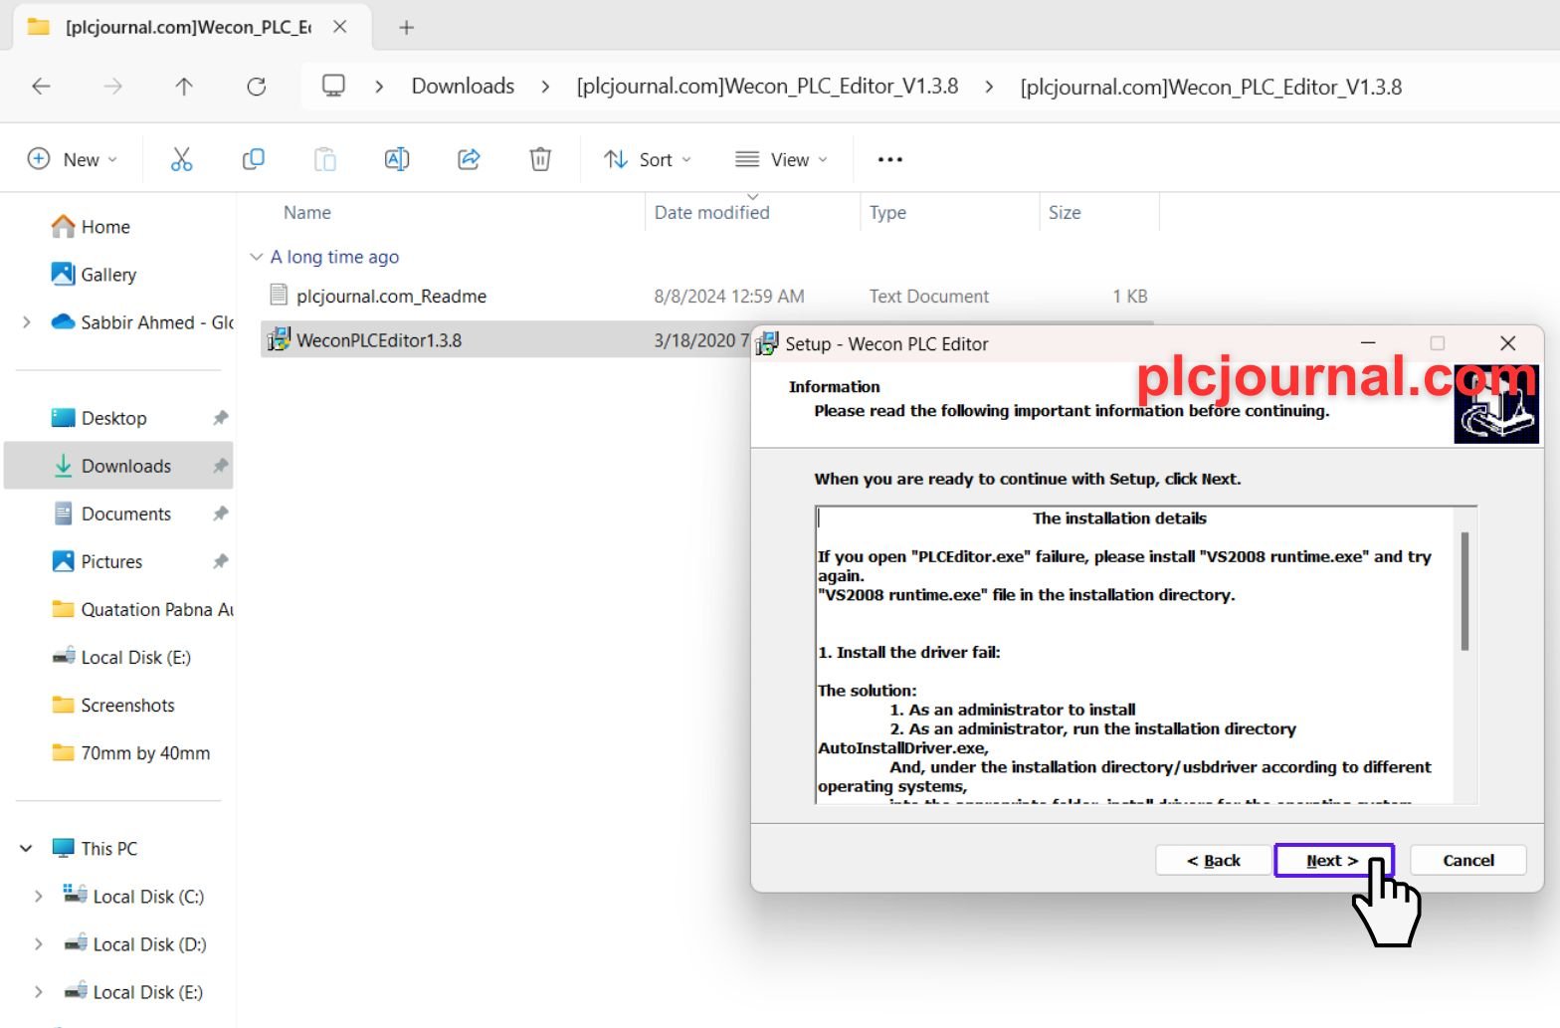Click the first Wecon_PLC_Editor_V1.3.8 breadcrumb
1560x1028 pixels.
tap(767, 87)
